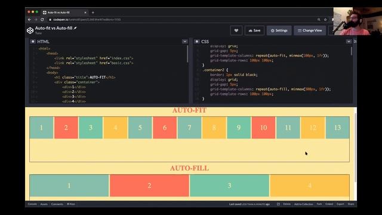This screenshot has width=382, height=215.
Task: Click the HTML editor vertical scrollbar
Action: [187, 54]
